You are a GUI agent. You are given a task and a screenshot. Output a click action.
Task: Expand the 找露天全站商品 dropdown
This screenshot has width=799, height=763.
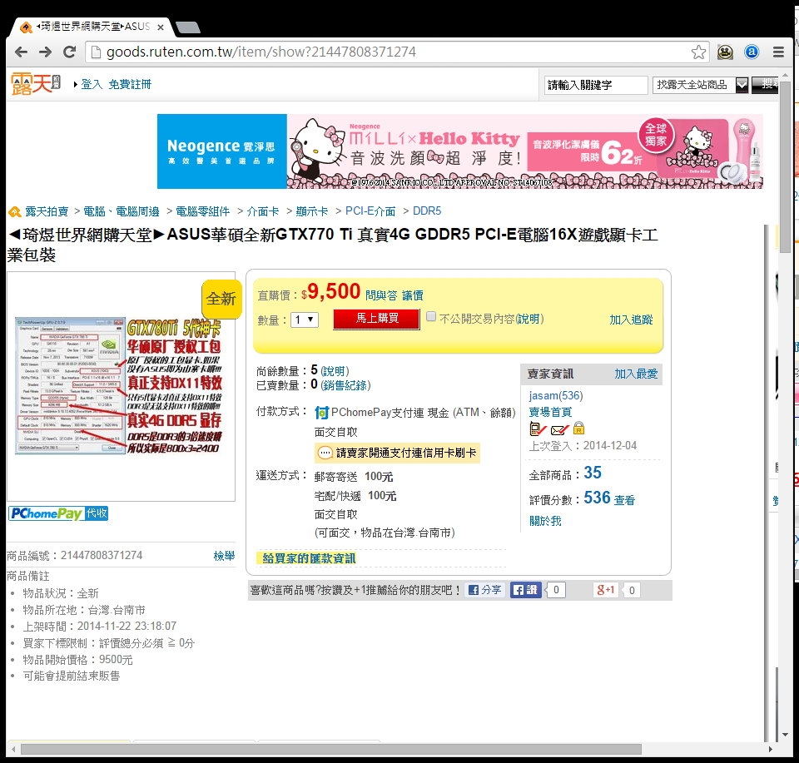700,85
